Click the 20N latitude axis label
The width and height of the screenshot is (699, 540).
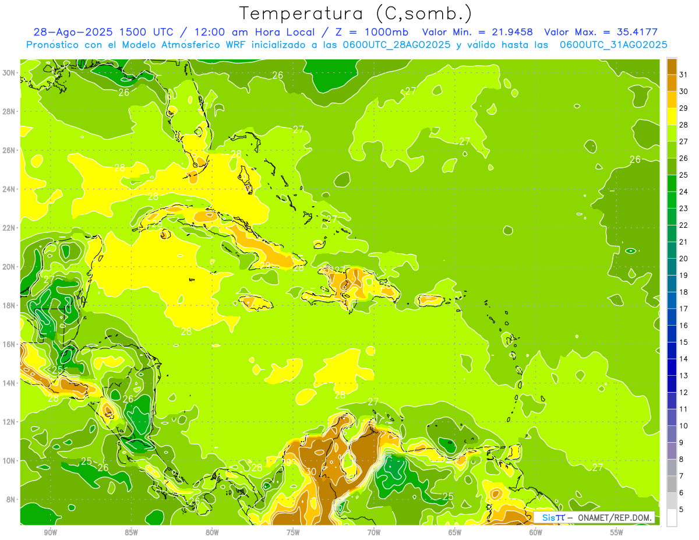[x=9, y=267]
